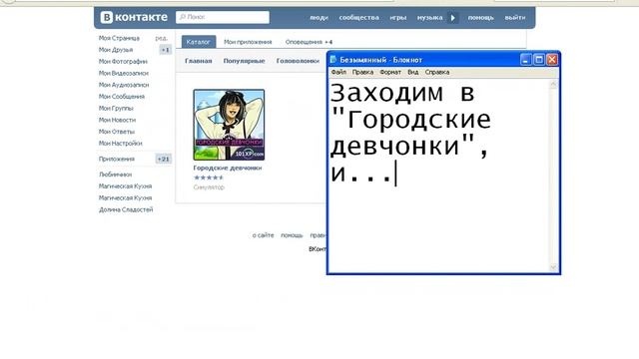Click the search field Поиск

coord(223,17)
